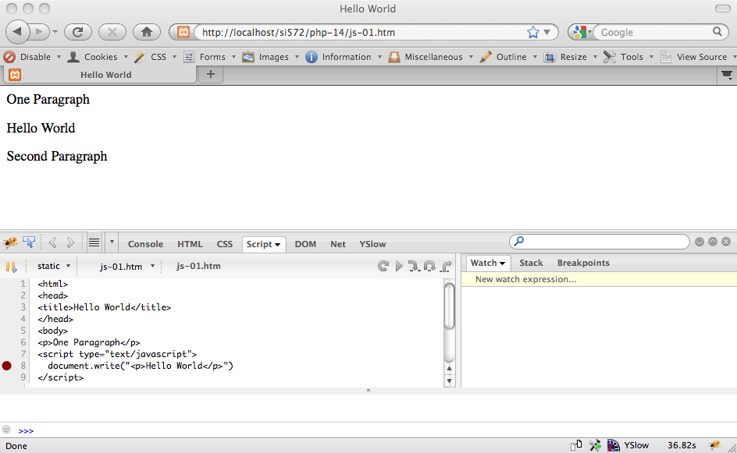Open the Images menu on developer toolbar
The width and height of the screenshot is (737, 453).
click(x=270, y=57)
